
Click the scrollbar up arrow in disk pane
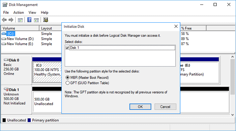click(233, 57)
